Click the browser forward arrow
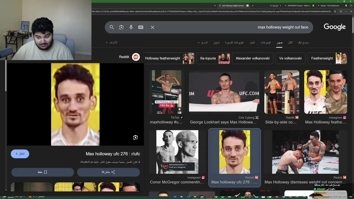The width and height of the screenshot is (354, 199). [346, 11]
